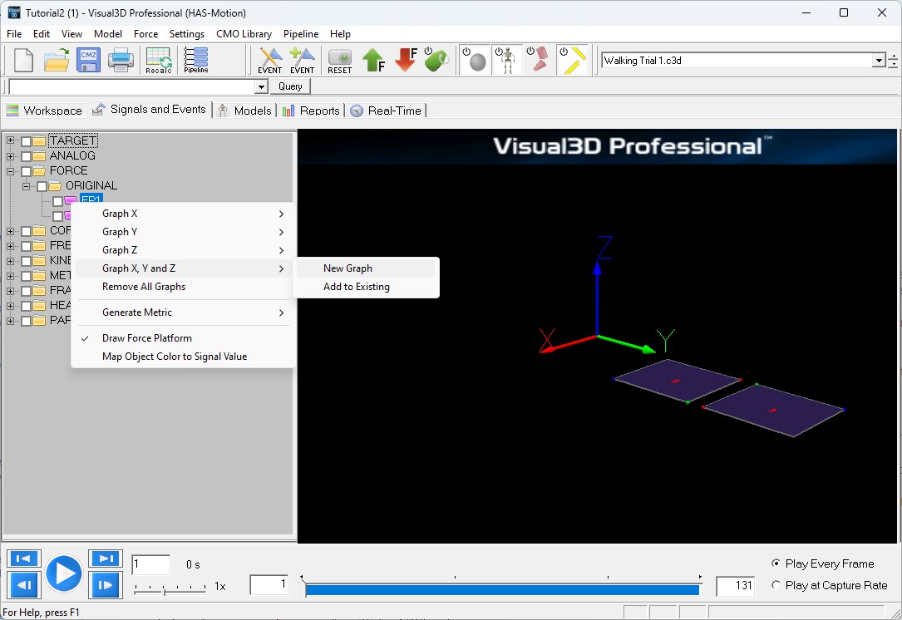Viewport: 902px width, 620px height.
Task: Check the TARGET folder checkbox
Action: (x=26, y=141)
